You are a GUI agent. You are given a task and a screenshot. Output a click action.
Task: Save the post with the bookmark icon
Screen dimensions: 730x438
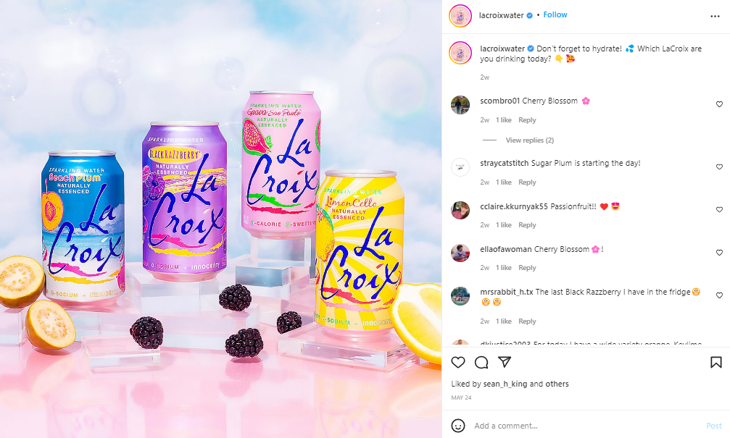tap(716, 362)
